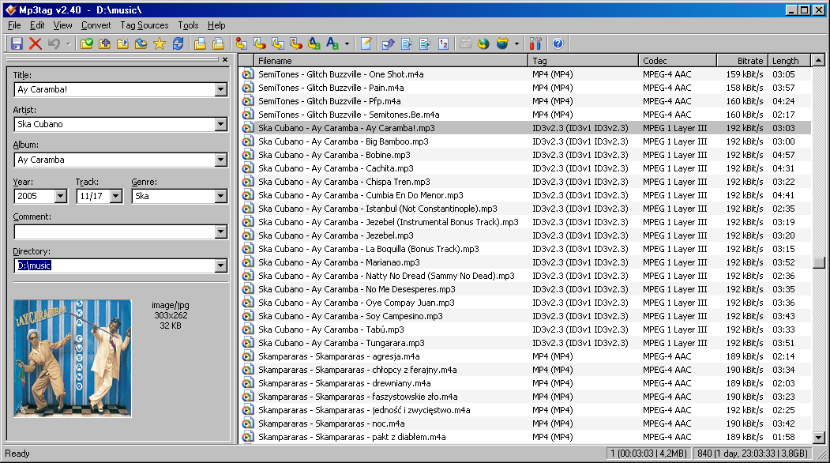Click the Auto-numbering wizard icon
Viewport: 830px width, 463px height.
[x=443, y=43]
